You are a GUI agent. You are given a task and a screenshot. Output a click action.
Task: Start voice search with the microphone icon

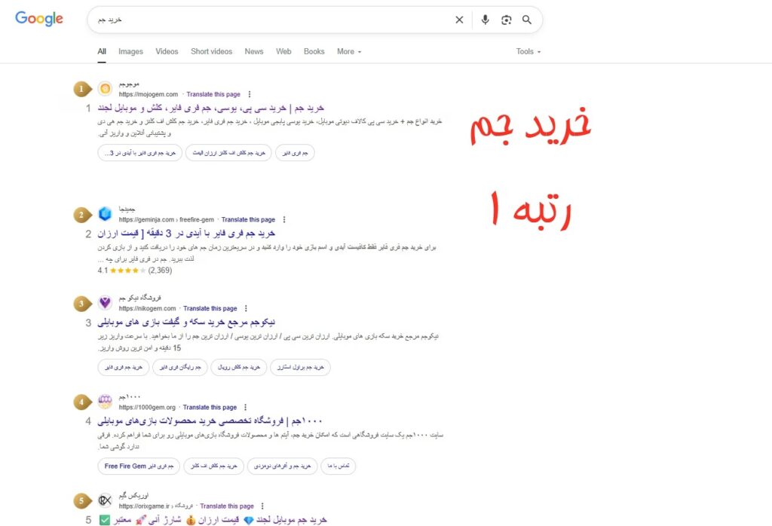[485, 20]
